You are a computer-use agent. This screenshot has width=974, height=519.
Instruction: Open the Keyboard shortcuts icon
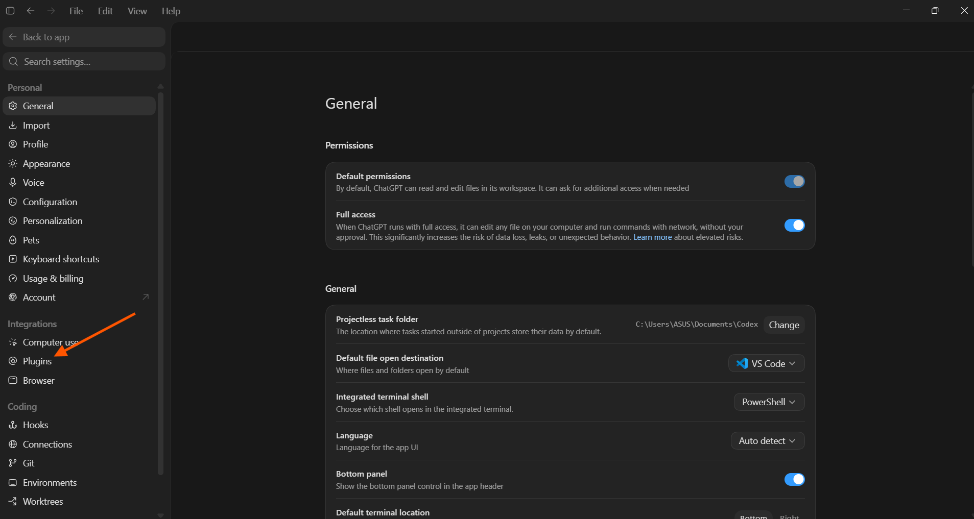pyautogui.click(x=13, y=259)
